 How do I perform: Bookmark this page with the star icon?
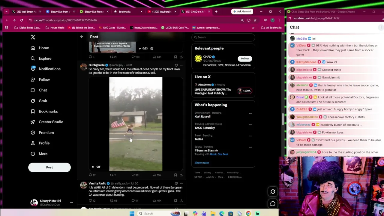255,20
